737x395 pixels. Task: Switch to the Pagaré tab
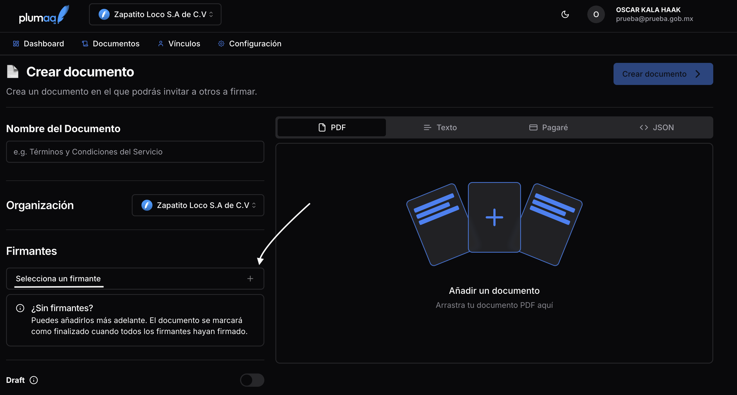548,127
